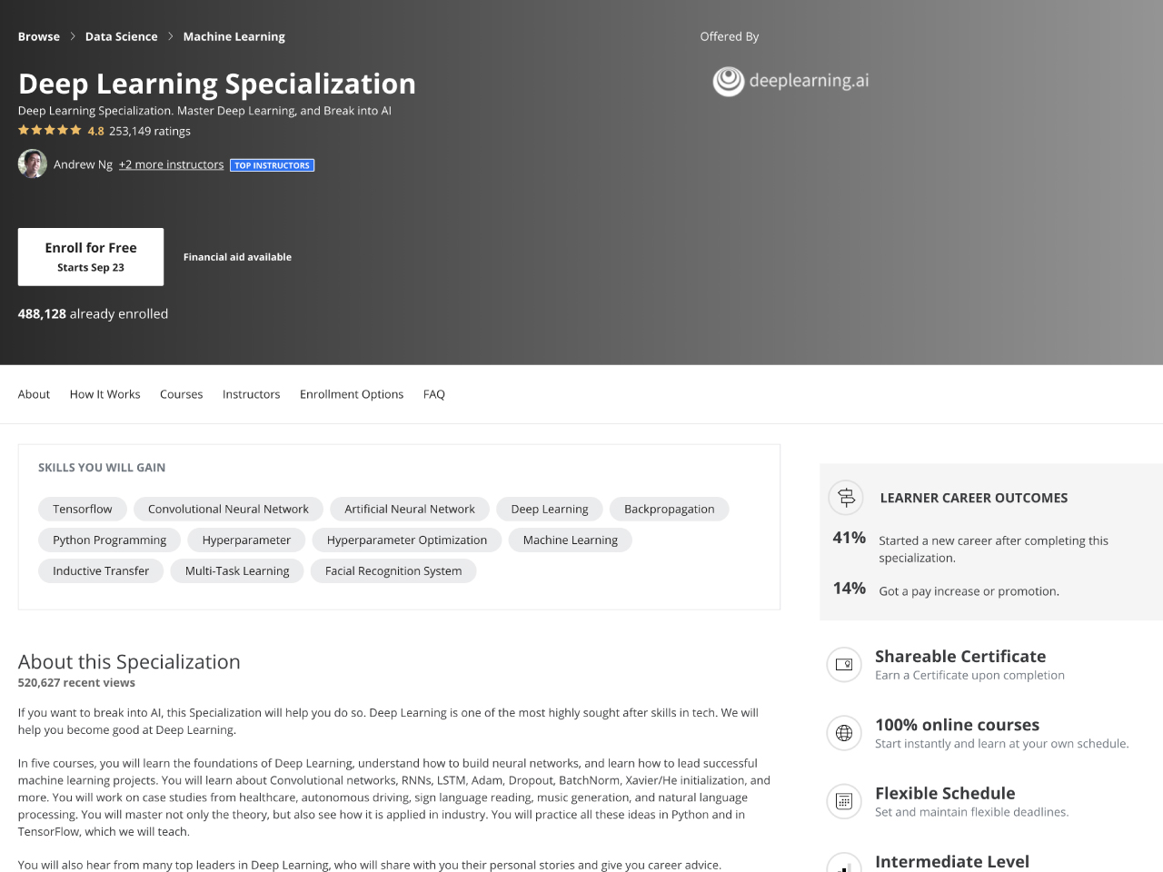1163x872 pixels.
Task: Click Andrew Ng's instructor avatar
Action: pos(33,163)
